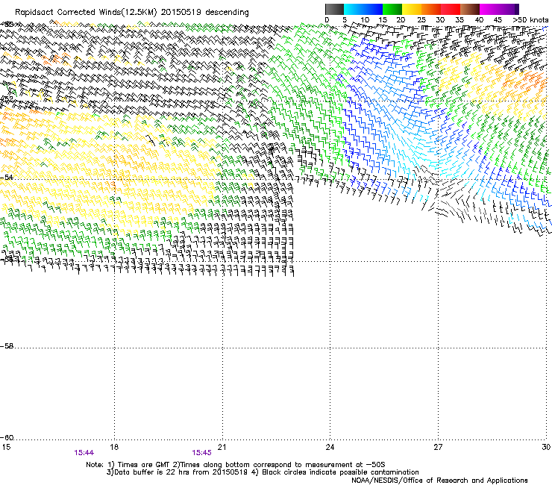Click the 15:44 time label
The height and width of the screenshot is (485, 552).
tap(84, 453)
